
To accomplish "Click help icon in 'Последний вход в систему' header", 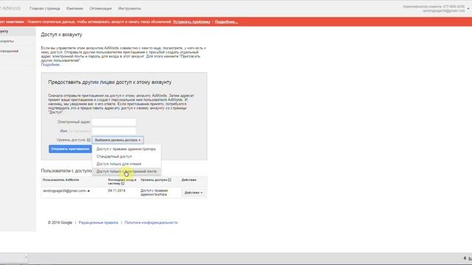I will [x=122, y=183].
